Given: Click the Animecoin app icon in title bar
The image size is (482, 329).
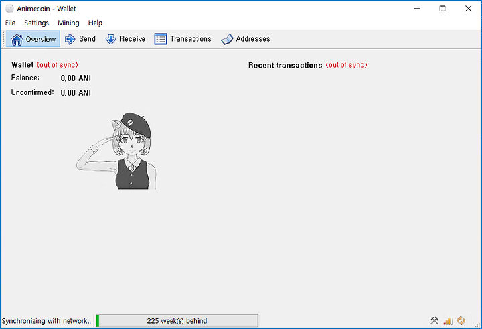Looking at the screenshot, I should pyautogui.click(x=9, y=9).
